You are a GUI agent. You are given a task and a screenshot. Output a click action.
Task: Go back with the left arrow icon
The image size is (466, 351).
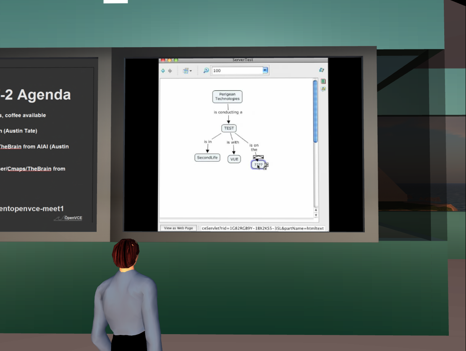pyautogui.click(x=163, y=71)
